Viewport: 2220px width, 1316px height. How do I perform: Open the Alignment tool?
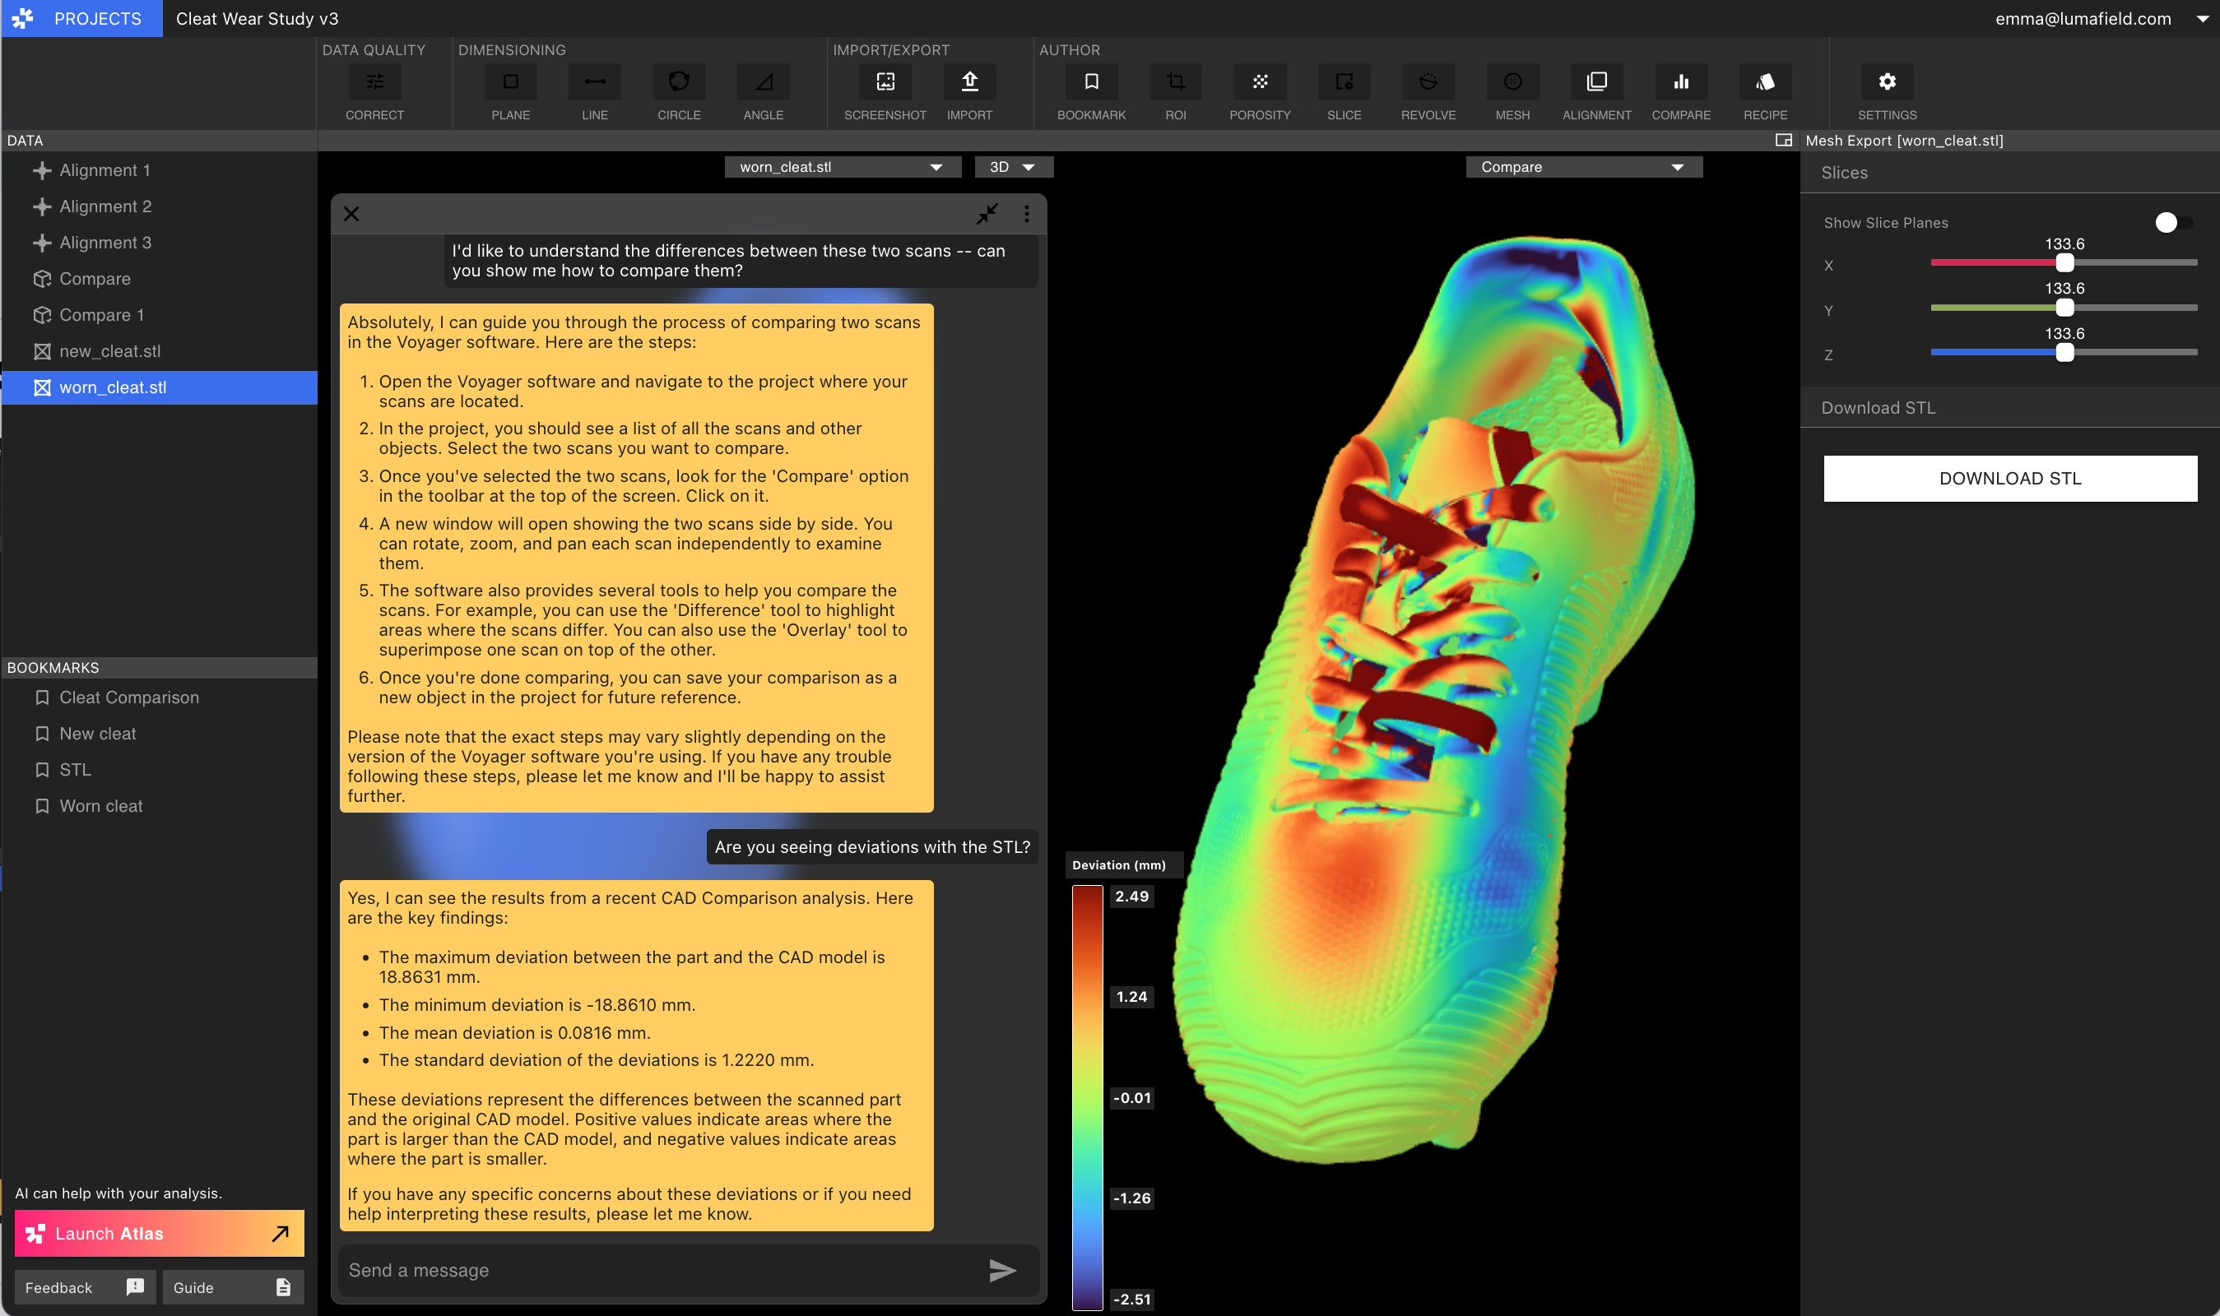pos(1596,82)
